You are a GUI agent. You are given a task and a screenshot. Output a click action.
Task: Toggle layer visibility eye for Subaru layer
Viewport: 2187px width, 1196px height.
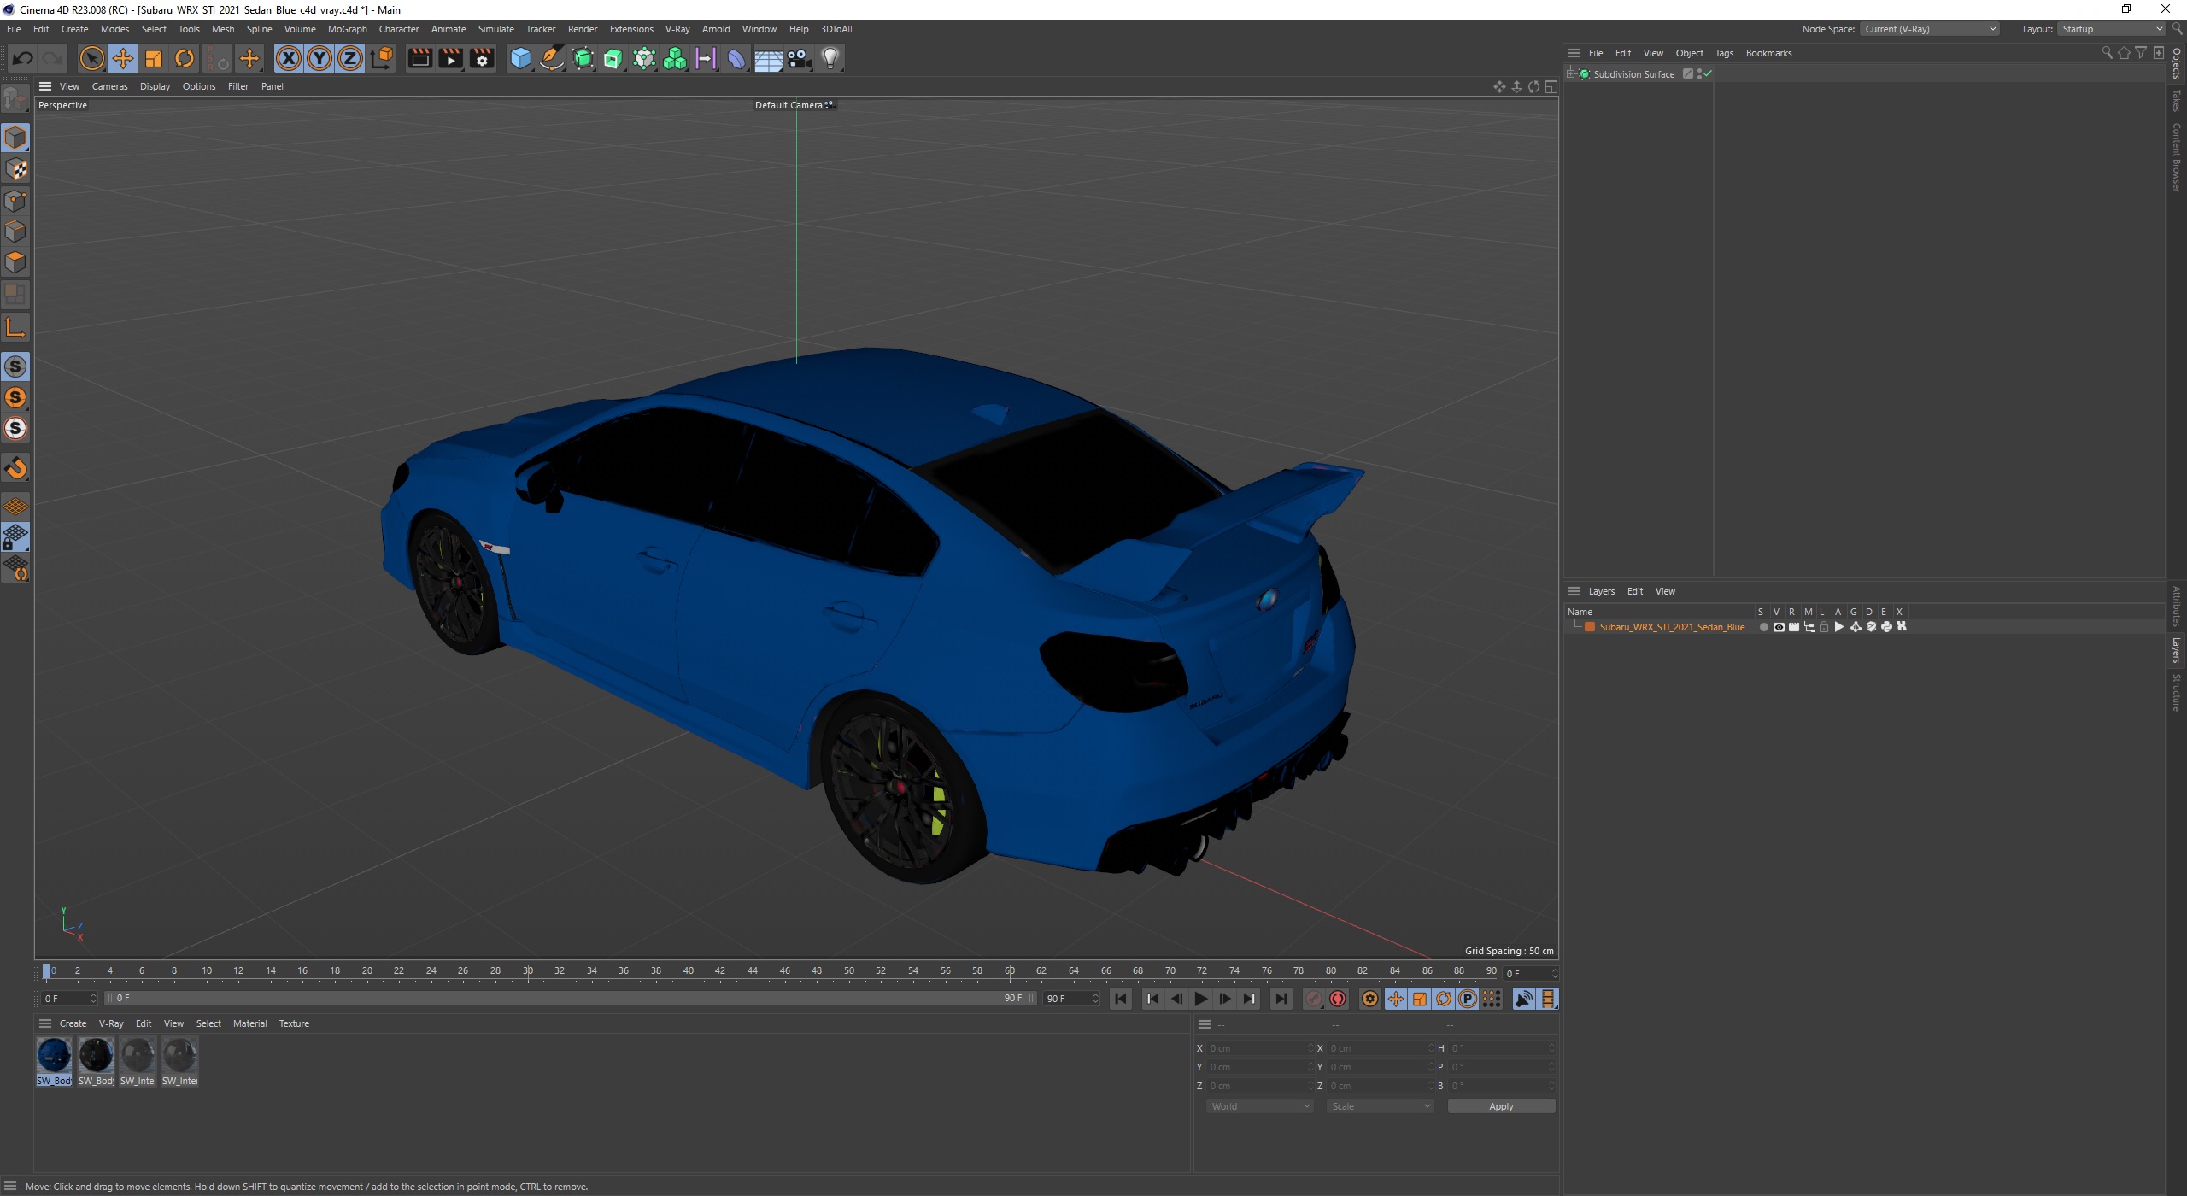[x=1779, y=627]
